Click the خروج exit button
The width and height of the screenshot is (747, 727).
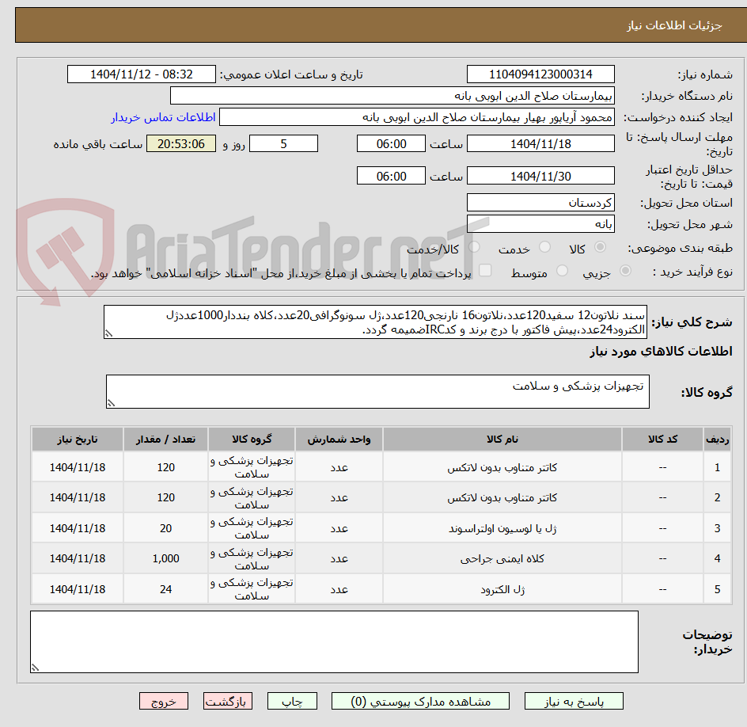(164, 701)
